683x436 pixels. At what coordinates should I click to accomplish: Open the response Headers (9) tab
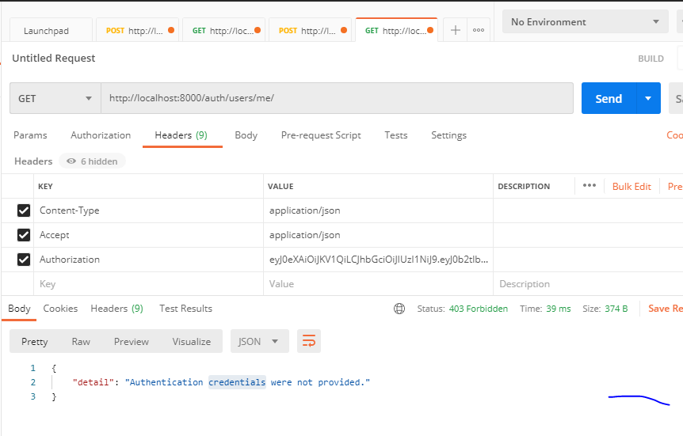[x=116, y=309]
